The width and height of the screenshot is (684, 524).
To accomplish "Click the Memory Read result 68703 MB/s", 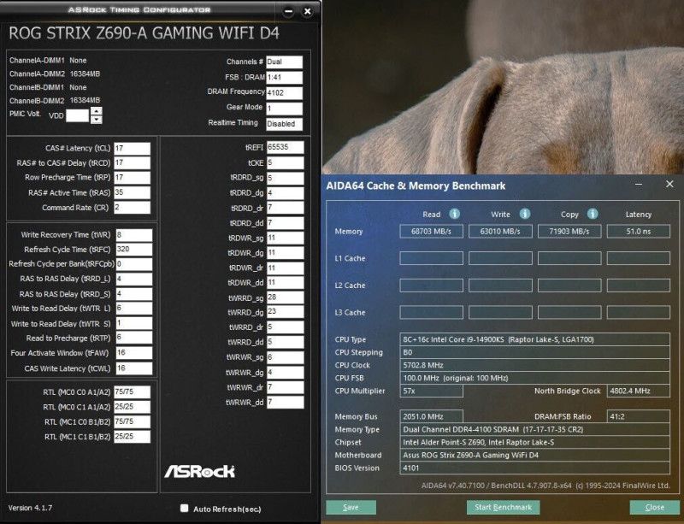I will pos(431,232).
